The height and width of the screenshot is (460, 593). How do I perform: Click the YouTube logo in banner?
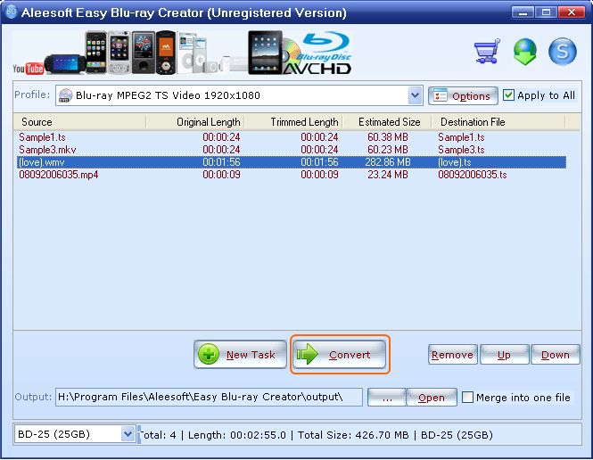tap(28, 69)
